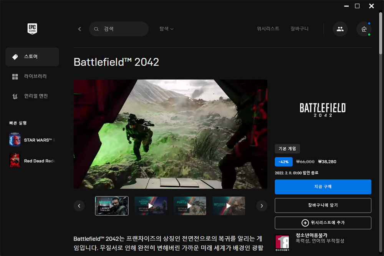This screenshot has height=256, width=384.
Task: Show previous media with left carousel arrow
Action: click(x=79, y=206)
